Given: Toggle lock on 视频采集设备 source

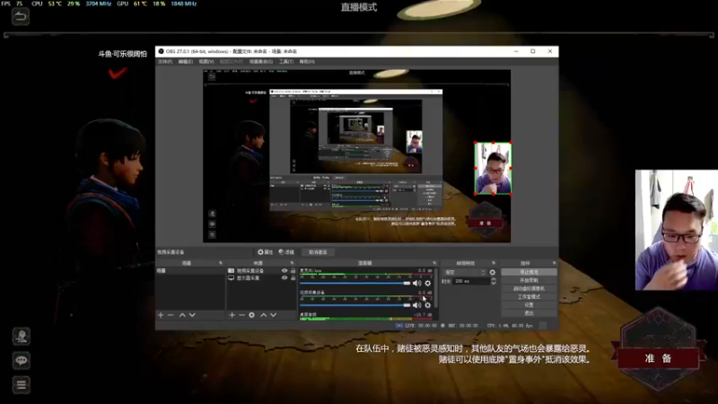Looking at the screenshot, I should 293,271.
